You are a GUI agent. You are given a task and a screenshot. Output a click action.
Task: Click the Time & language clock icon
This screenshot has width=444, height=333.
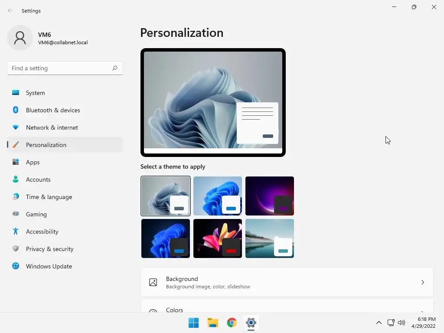pos(16,196)
